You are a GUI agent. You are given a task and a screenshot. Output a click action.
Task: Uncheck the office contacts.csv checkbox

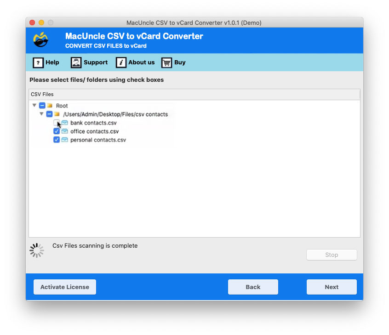(56, 131)
